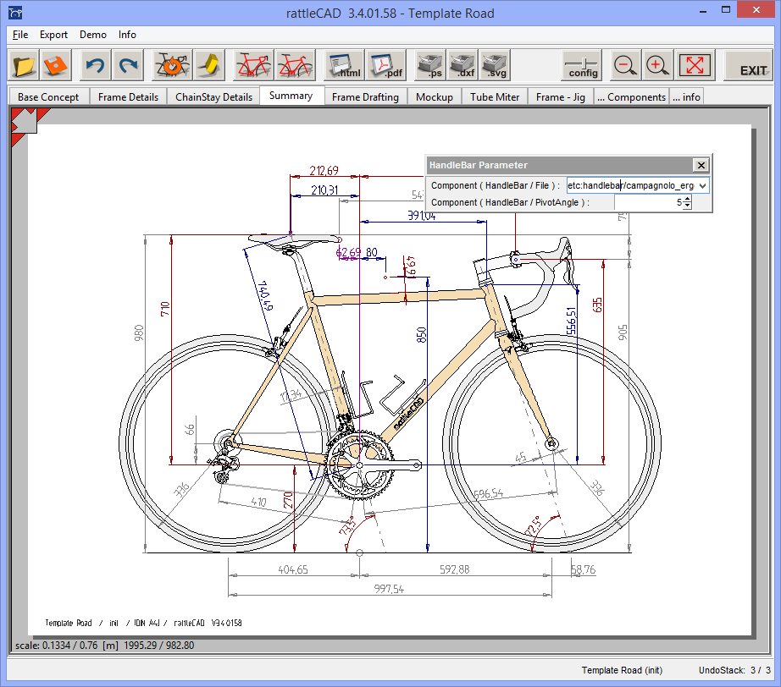Select the 404,65 dimension value
Screen dimensions: 781x687
point(293,569)
